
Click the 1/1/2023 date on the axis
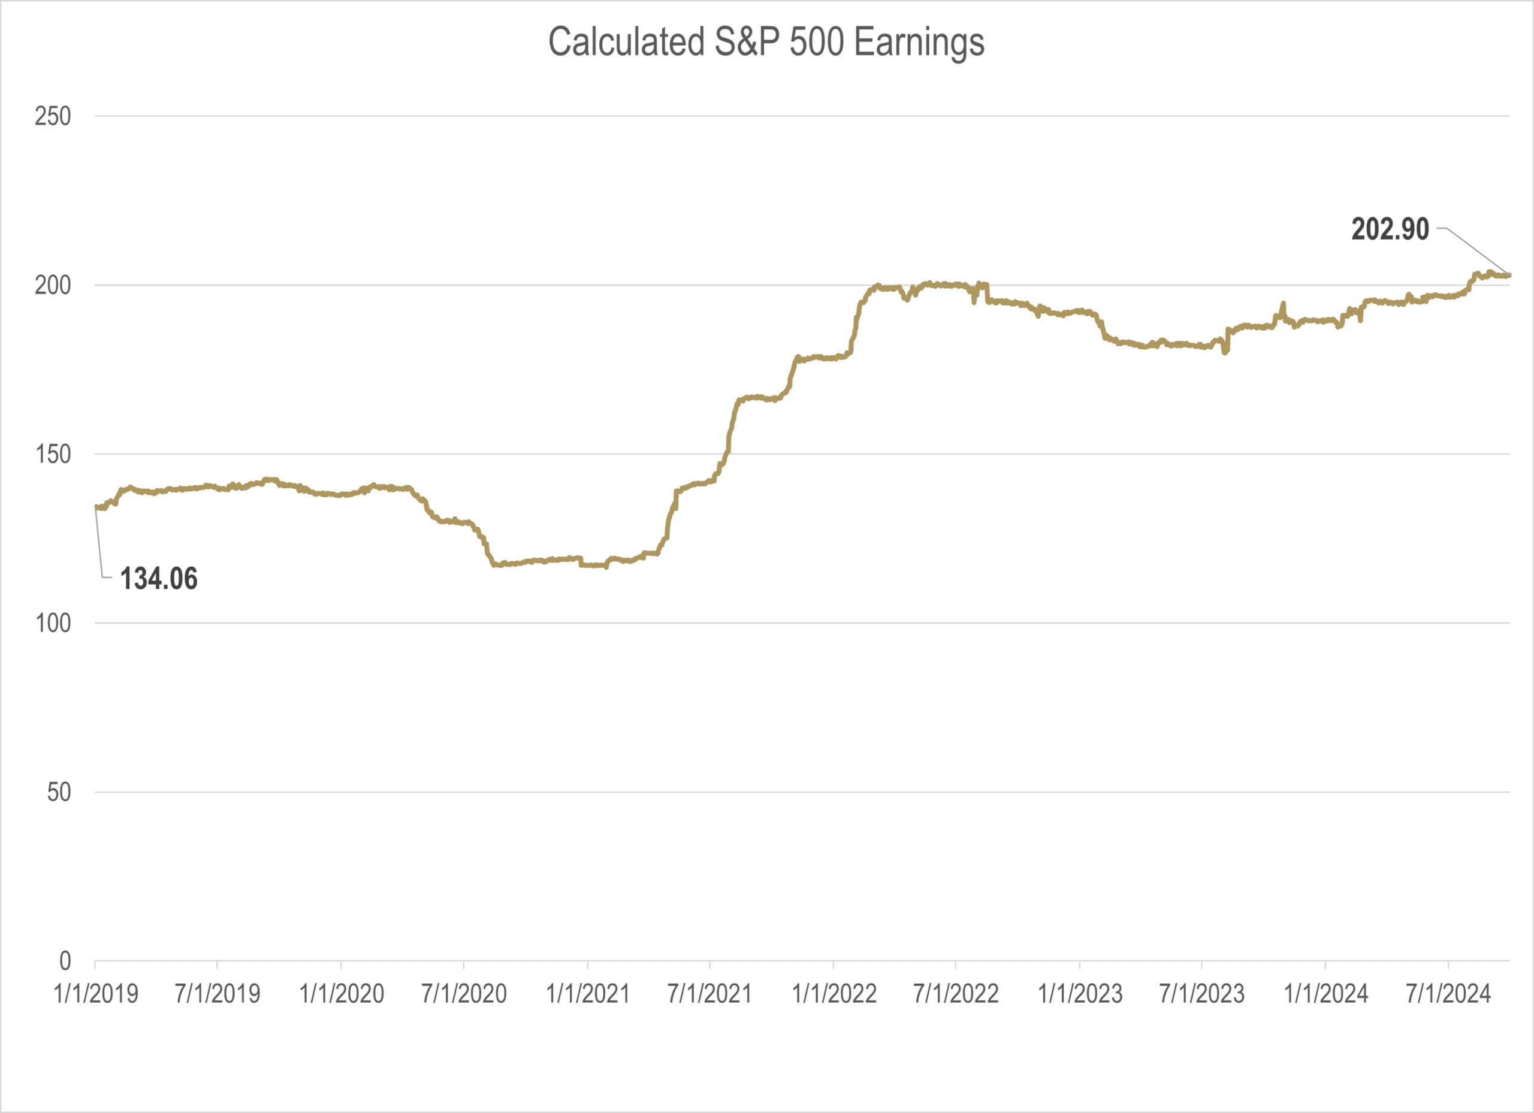click(x=1080, y=994)
